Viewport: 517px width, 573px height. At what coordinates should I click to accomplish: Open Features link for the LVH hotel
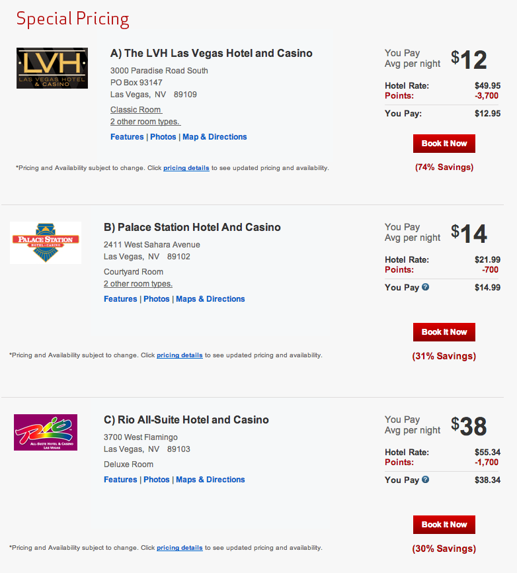tap(127, 137)
